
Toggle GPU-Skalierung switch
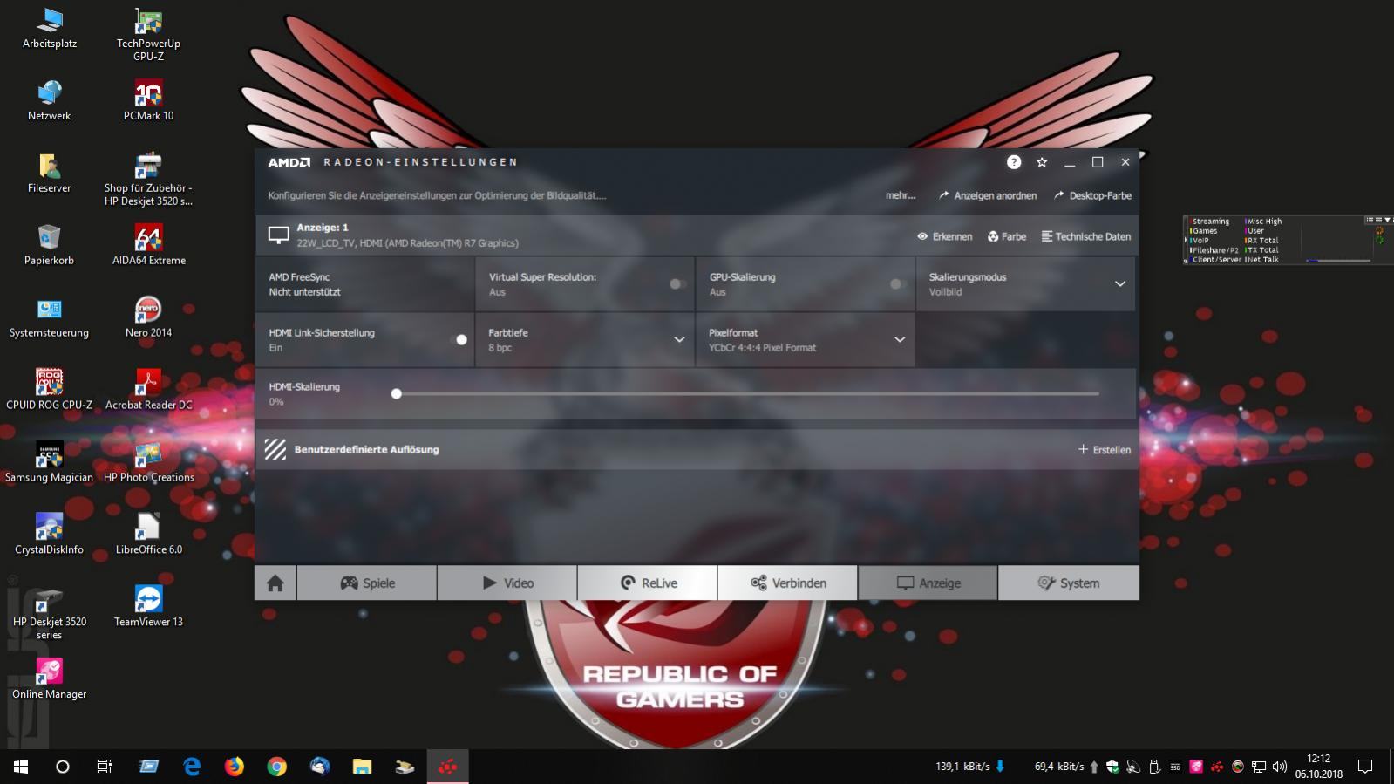click(898, 283)
